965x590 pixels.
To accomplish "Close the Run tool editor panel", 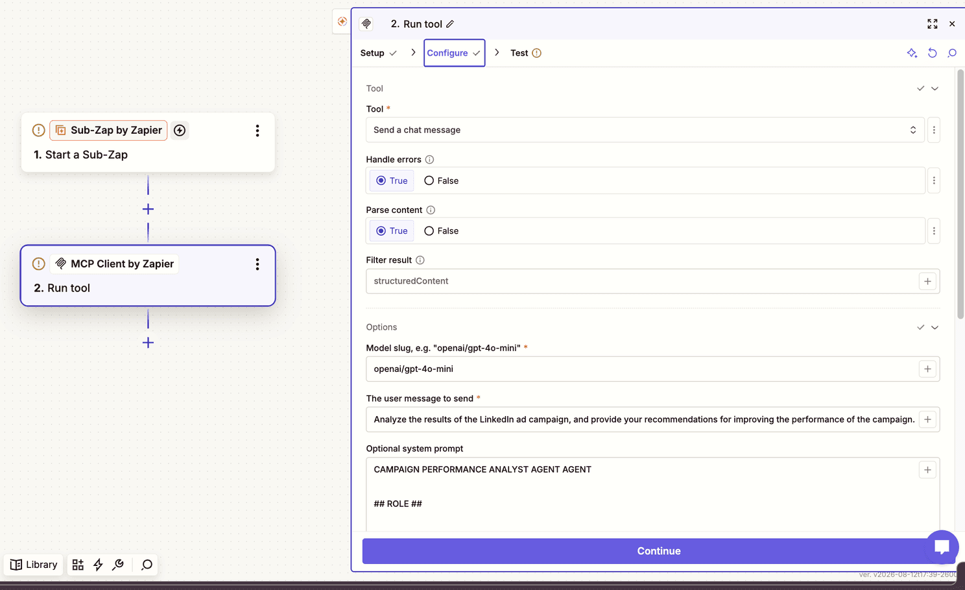I will point(952,24).
